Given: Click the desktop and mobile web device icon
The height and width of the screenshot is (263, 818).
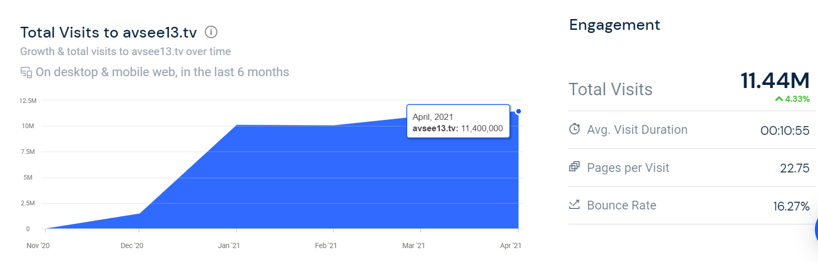Looking at the screenshot, I should (x=26, y=72).
